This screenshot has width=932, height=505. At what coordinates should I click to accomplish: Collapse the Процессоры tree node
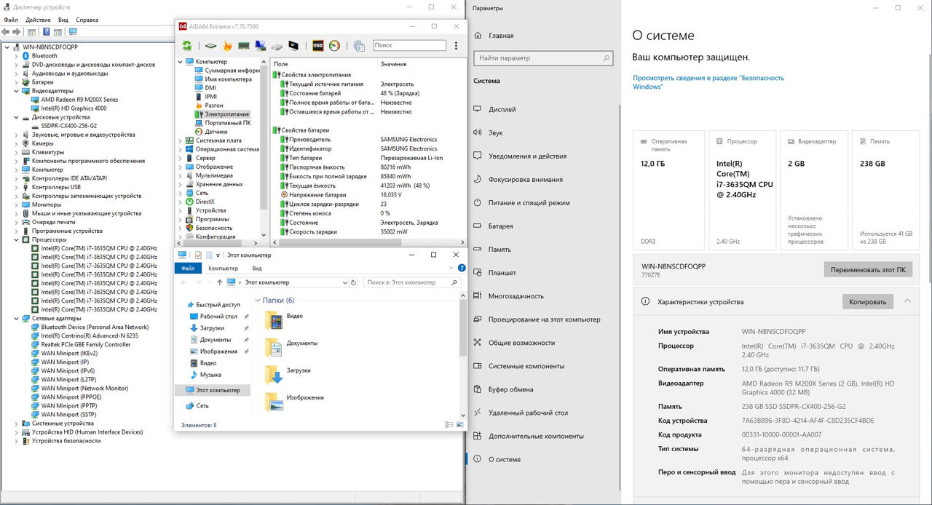pos(17,239)
